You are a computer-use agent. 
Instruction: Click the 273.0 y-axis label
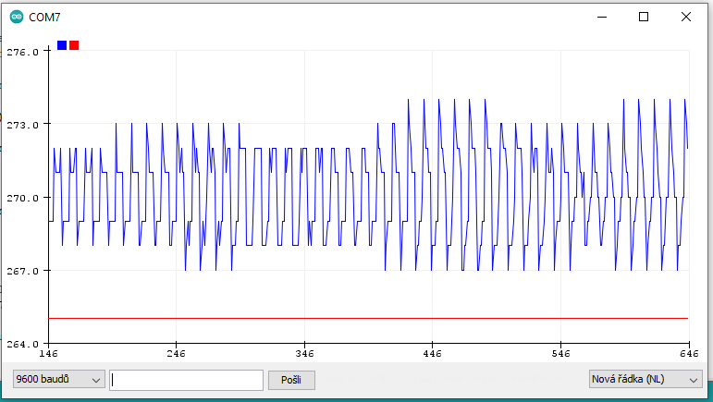[x=22, y=125]
